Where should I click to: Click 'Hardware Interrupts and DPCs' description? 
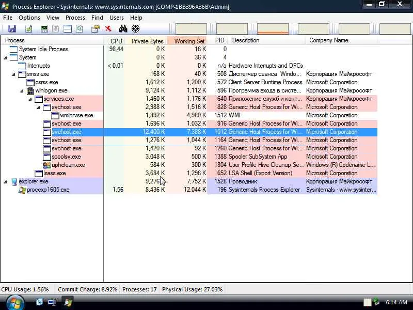[x=265, y=66]
